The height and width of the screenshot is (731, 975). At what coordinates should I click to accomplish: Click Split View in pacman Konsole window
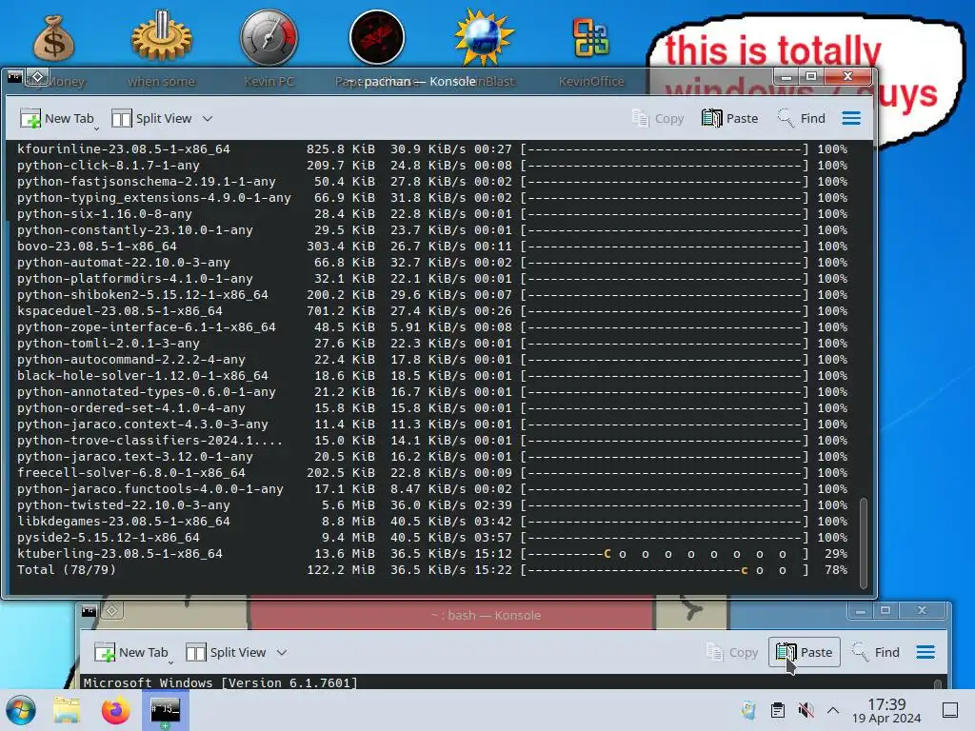point(151,118)
